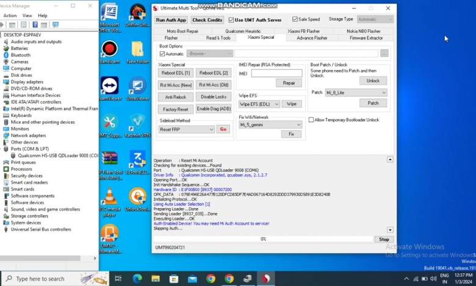Click the operation progress bar showing 0%
Image resolution: width=476 pixels, height=286 pixels.
pyautogui.click(x=264, y=239)
